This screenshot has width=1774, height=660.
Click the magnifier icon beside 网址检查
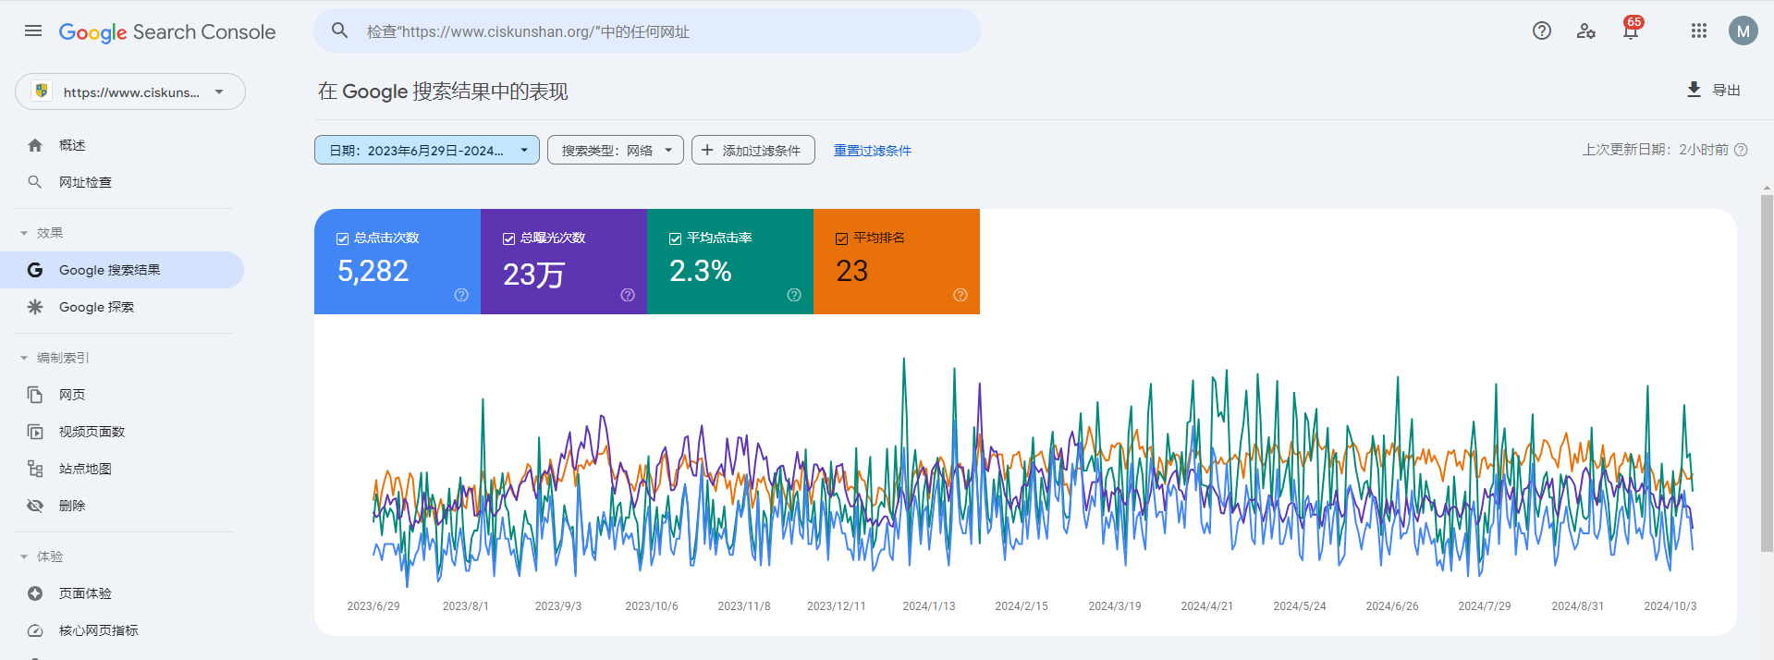pyautogui.click(x=35, y=182)
